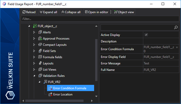Click the Error Condition Formula property value
The width and height of the screenshot is (181, 104).
tap(161, 49)
